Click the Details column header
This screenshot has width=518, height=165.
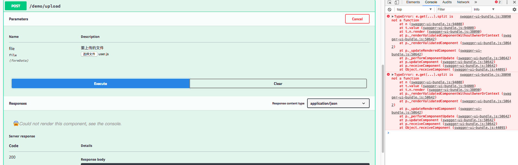point(87,146)
